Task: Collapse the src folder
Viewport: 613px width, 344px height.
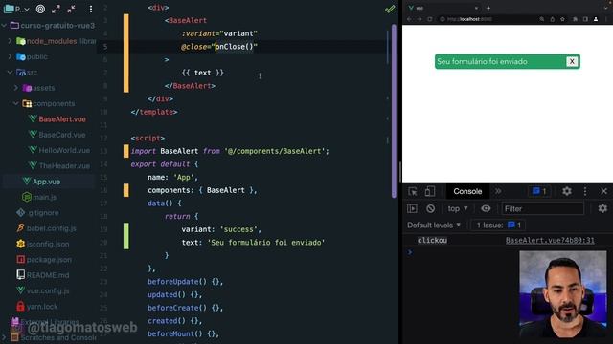Action: tap(11, 73)
